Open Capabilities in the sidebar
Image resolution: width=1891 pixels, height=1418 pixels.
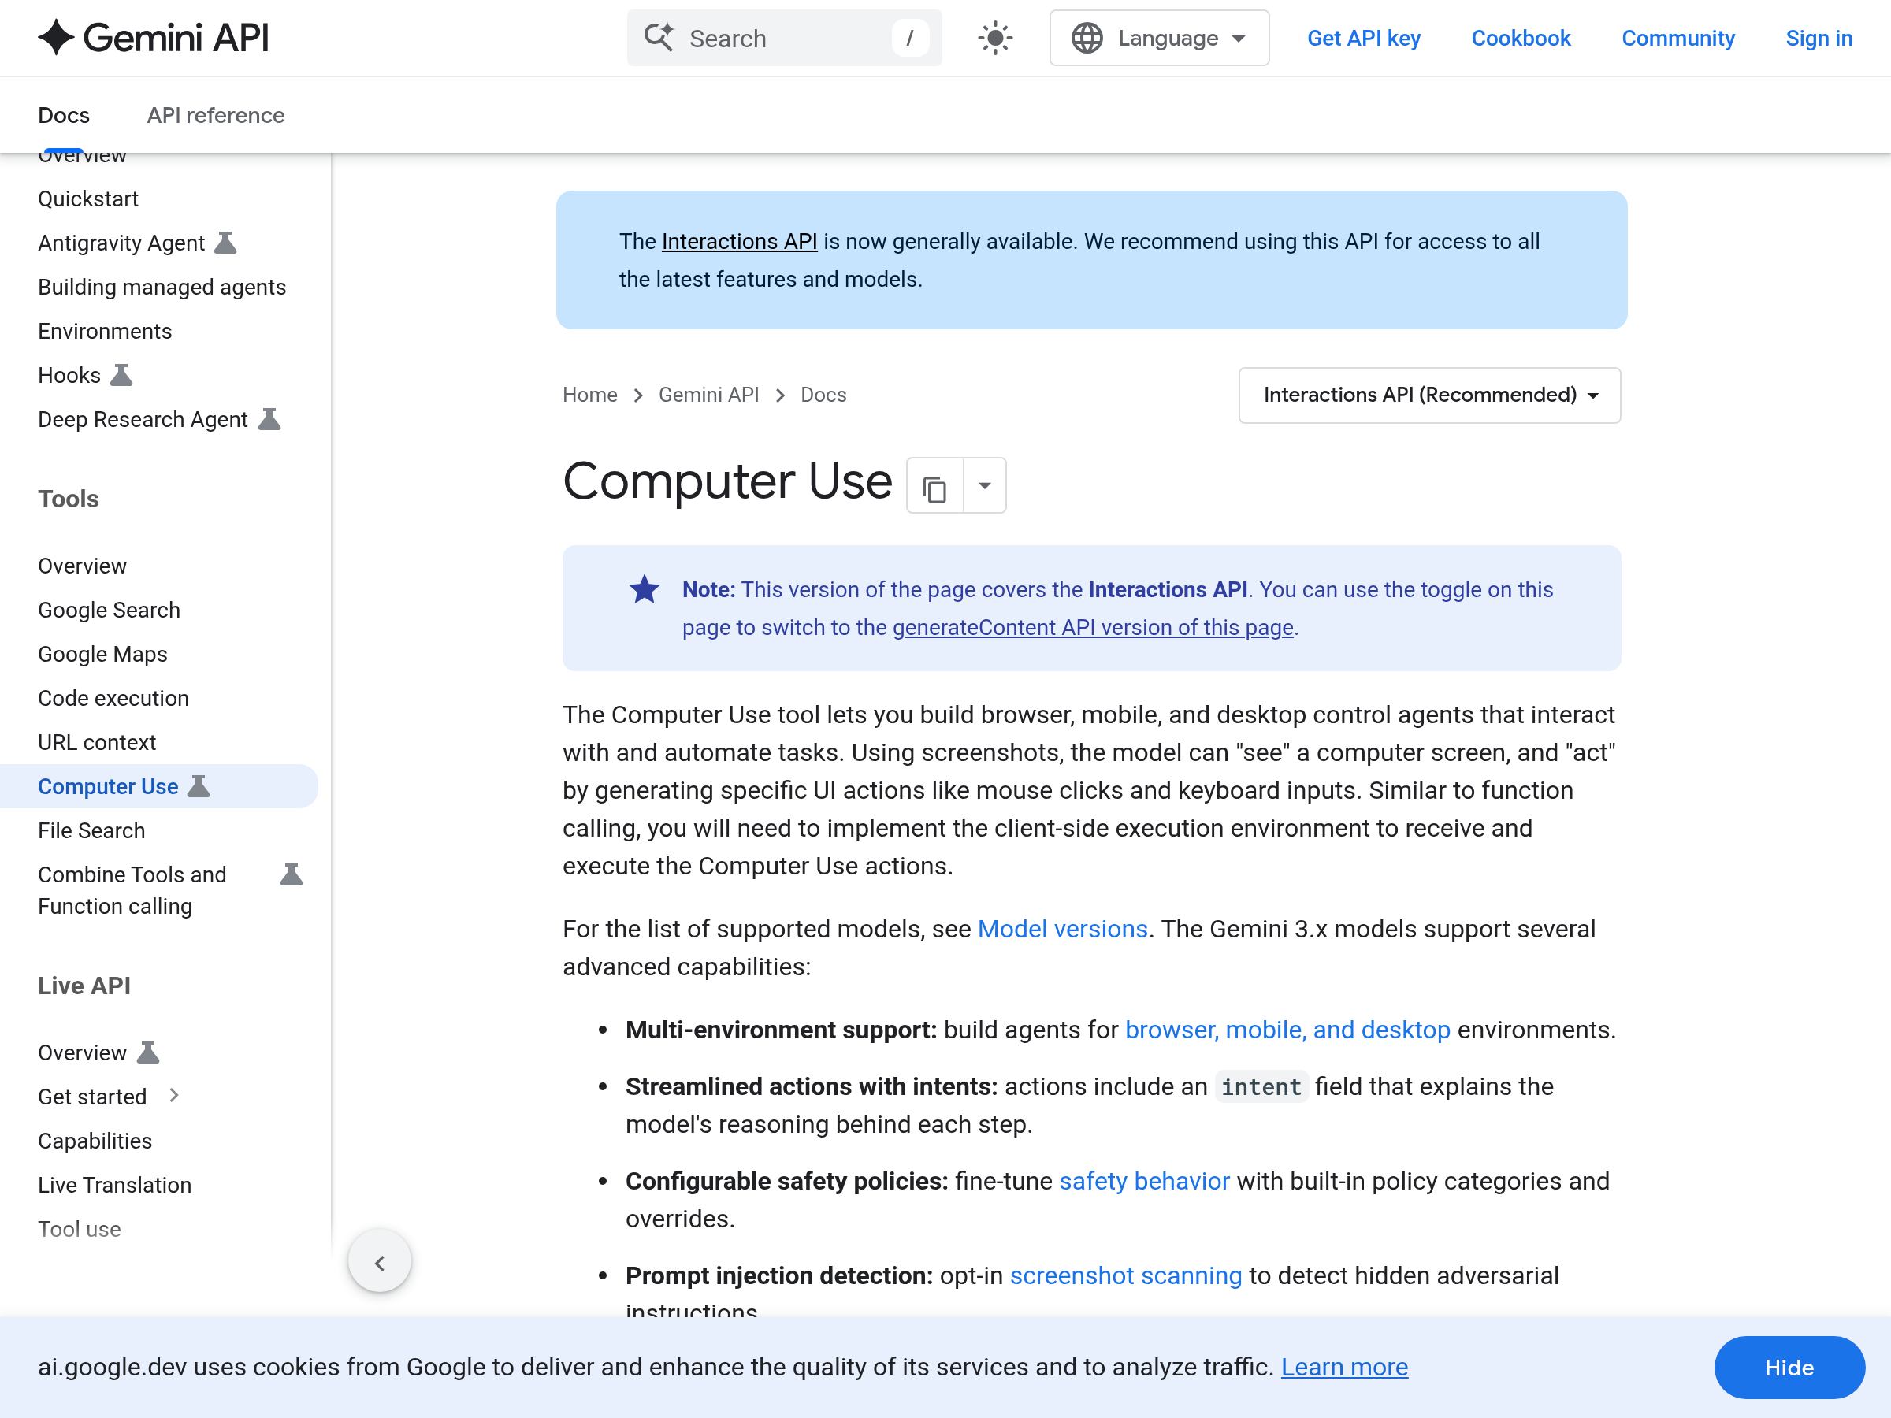(95, 1141)
